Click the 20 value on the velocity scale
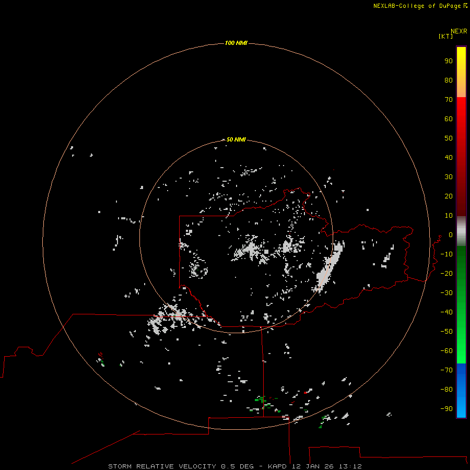This screenshot has width=470, height=470. point(449,196)
